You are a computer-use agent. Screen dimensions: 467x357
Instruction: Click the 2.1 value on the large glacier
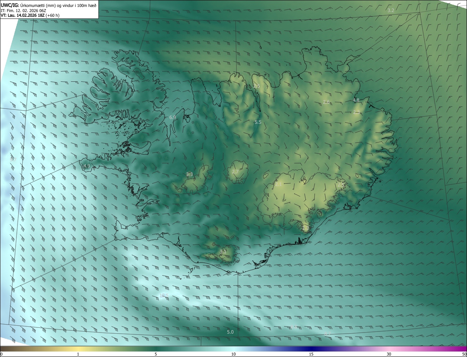279,184
